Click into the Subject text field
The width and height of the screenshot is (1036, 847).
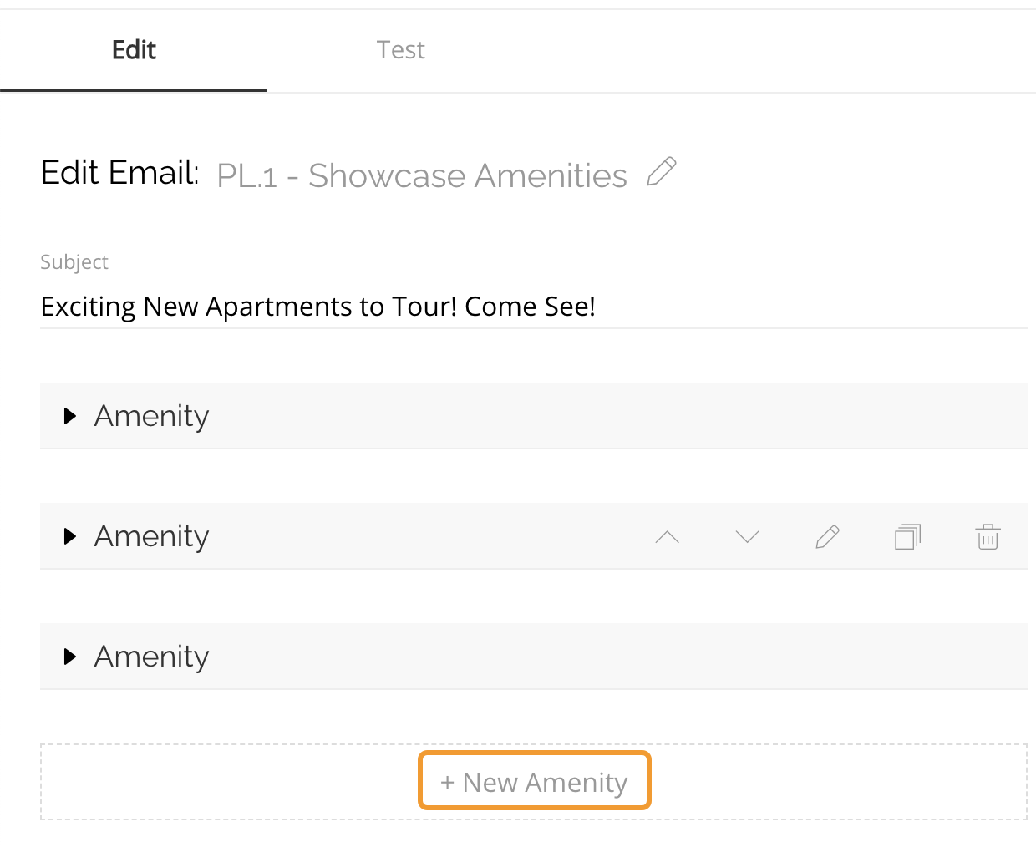(533, 307)
